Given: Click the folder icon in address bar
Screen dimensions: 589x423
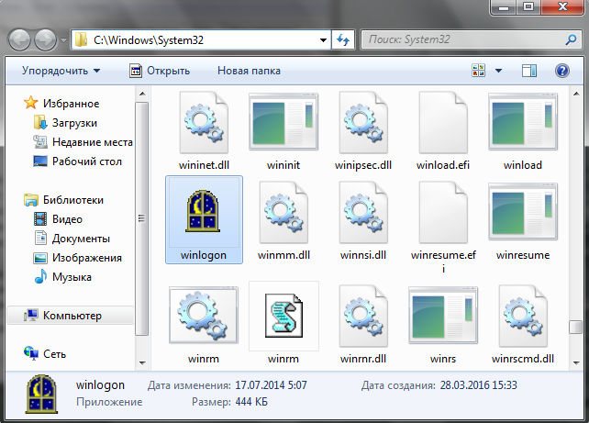Looking at the screenshot, I should (x=81, y=39).
